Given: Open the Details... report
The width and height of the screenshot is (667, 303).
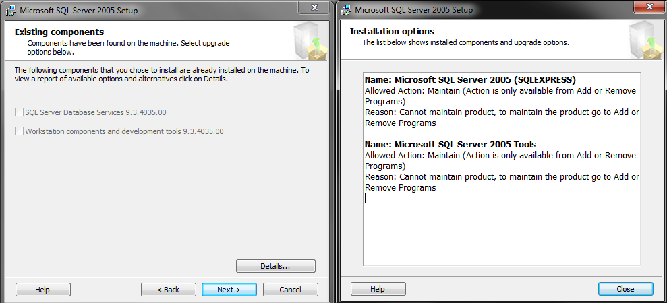Looking at the screenshot, I should (275, 266).
